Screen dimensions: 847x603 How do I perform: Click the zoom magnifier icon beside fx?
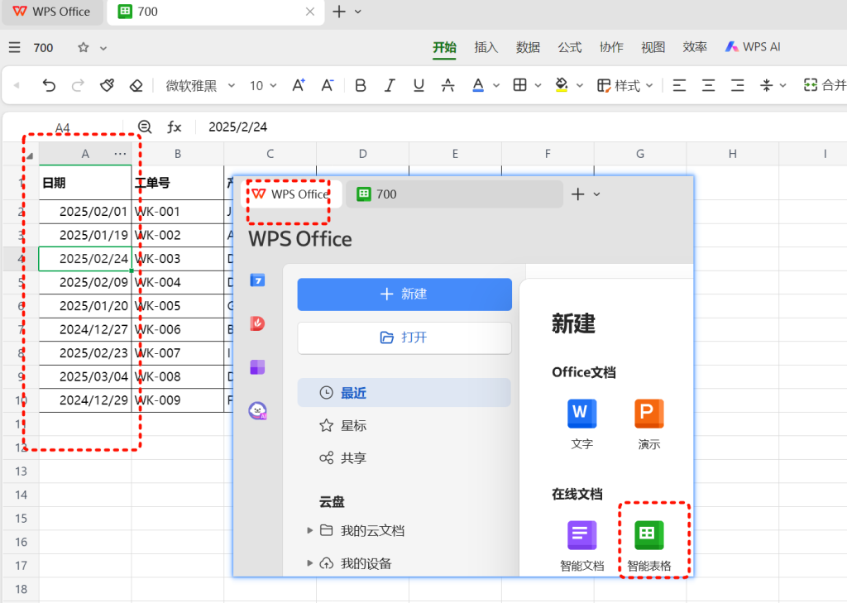pos(145,127)
